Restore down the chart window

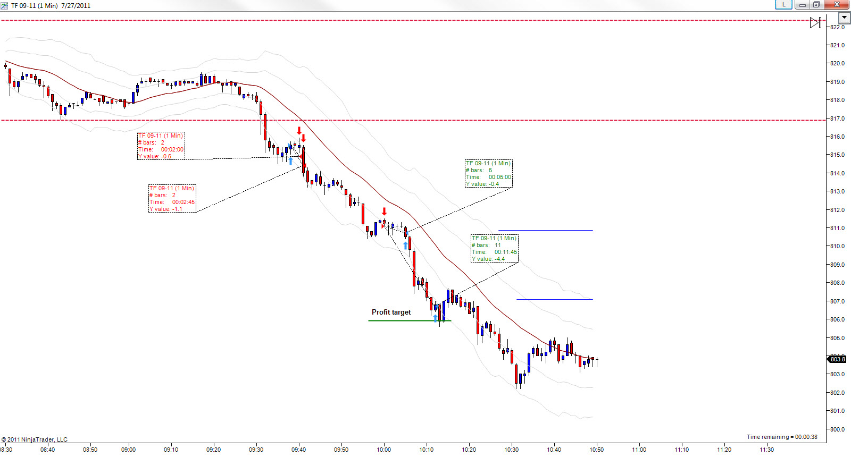816,5
